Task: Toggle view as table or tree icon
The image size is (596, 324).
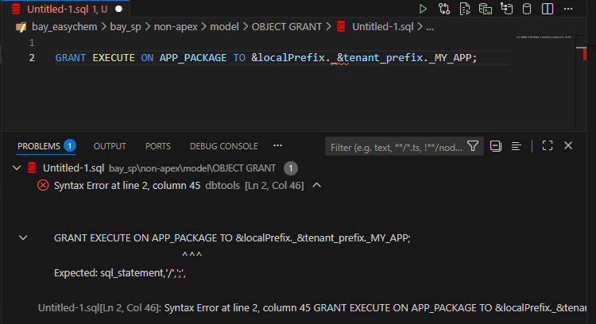Action: click(517, 146)
